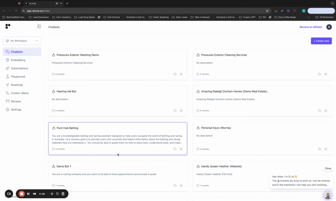Click the camera icon in the recording bar
Viewport: 336px width, 201px height.
[x=9, y=193]
